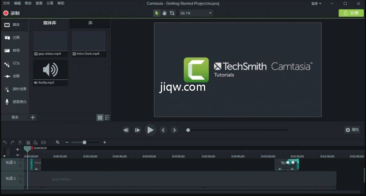The image size is (366, 196).
Task: Click the timeline zoom slider handle
Action: coord(84,142)
